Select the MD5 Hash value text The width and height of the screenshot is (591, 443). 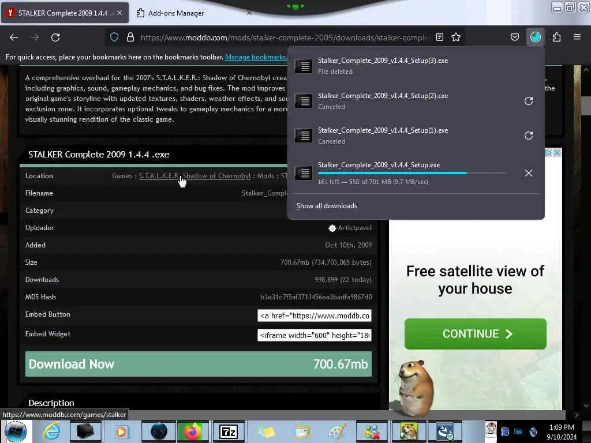(316, 297)
